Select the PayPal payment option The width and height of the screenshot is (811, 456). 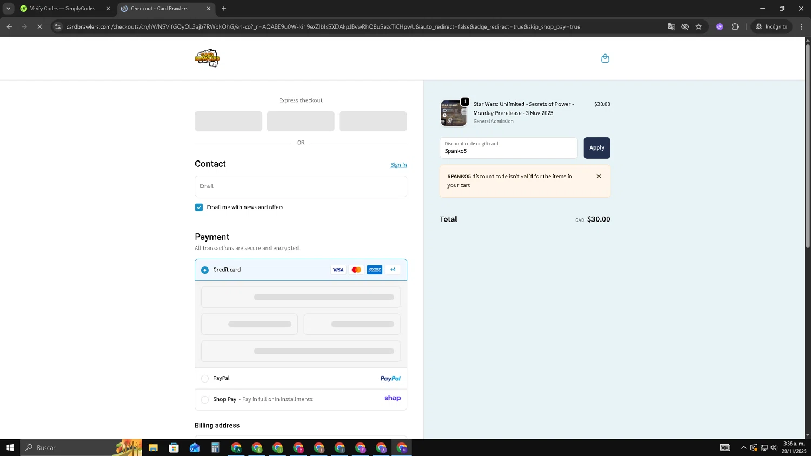(x=205, y=379)
